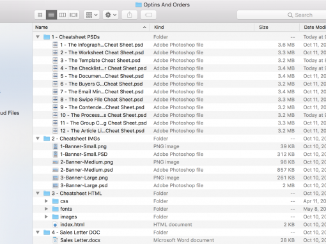Image resolution: width=326 pixels, height=244 pixels.
Task: Toggle the Name column sort arrow
Action: click(x=144, y=27)
